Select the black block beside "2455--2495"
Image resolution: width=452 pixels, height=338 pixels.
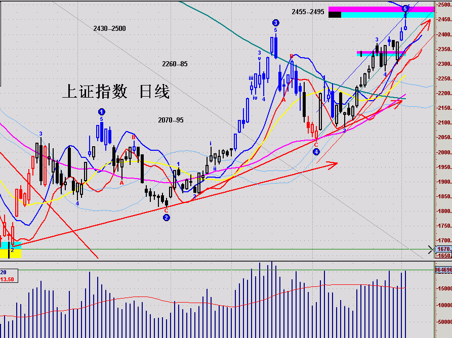tap(335, 15)
